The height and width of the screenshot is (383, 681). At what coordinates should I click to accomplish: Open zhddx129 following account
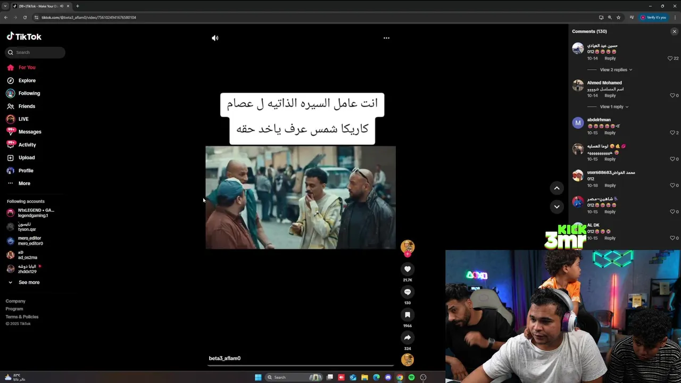(24, 269)
